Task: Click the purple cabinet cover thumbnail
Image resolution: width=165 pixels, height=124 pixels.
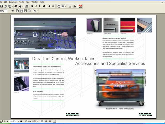Action: pos(94,25)
